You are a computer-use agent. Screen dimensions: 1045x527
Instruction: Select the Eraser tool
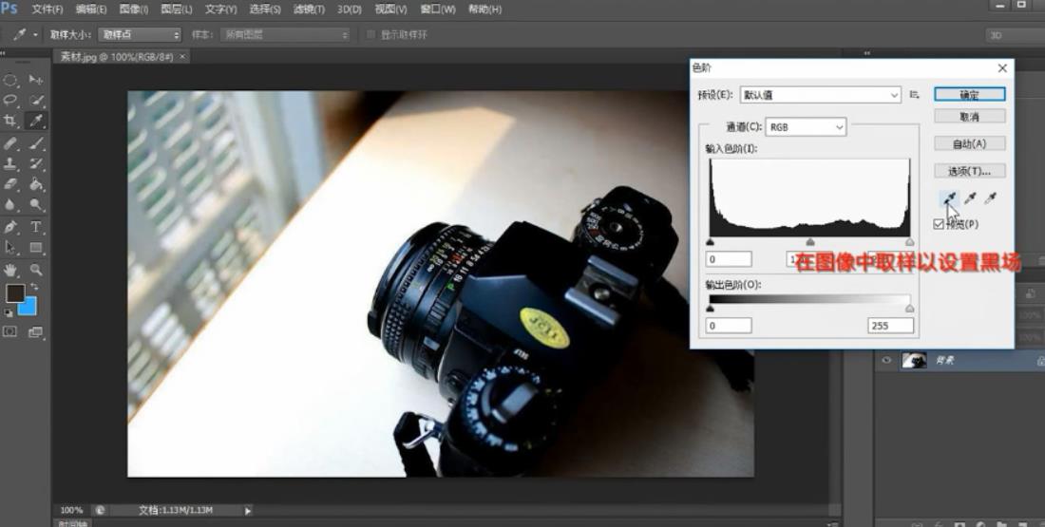[10, 184]
